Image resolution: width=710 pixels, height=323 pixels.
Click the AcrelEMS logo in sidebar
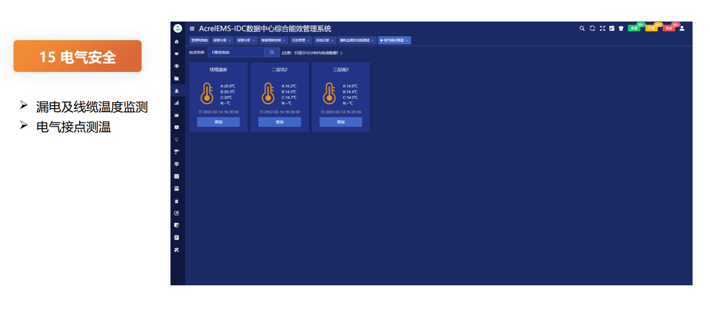pos(178,28)
